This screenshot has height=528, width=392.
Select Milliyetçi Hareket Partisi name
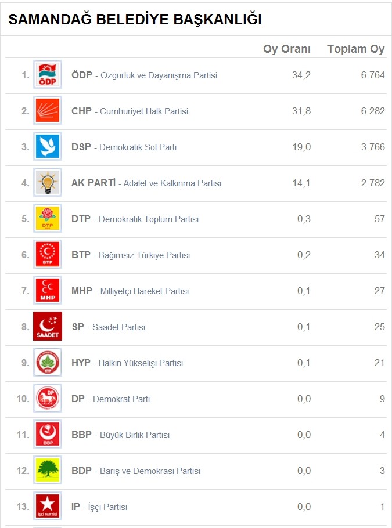pos(145,291)
